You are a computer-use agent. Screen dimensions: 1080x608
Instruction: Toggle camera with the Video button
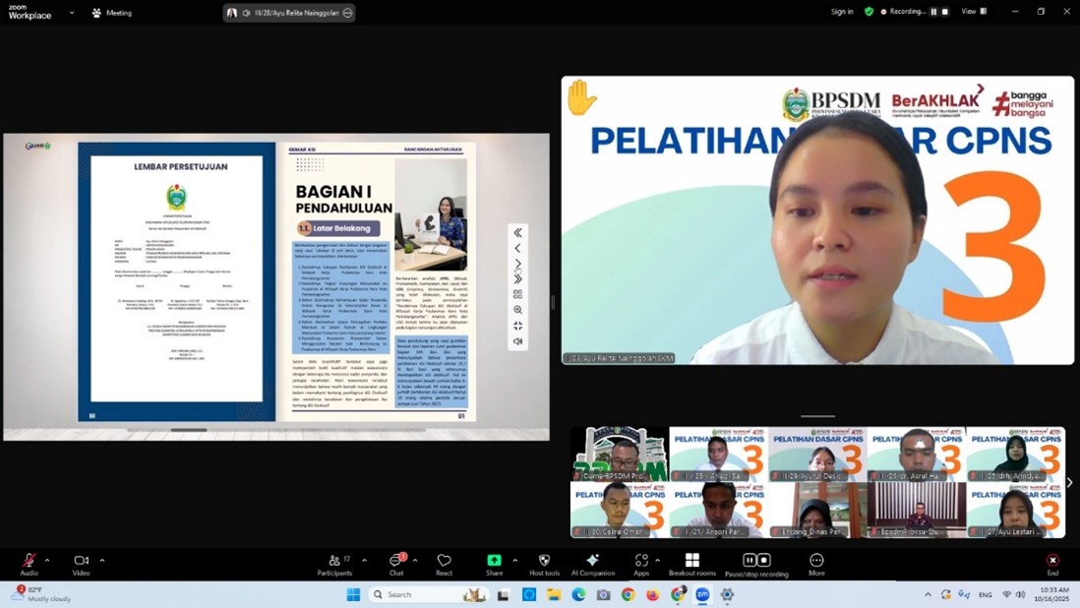tap(81, 562)
